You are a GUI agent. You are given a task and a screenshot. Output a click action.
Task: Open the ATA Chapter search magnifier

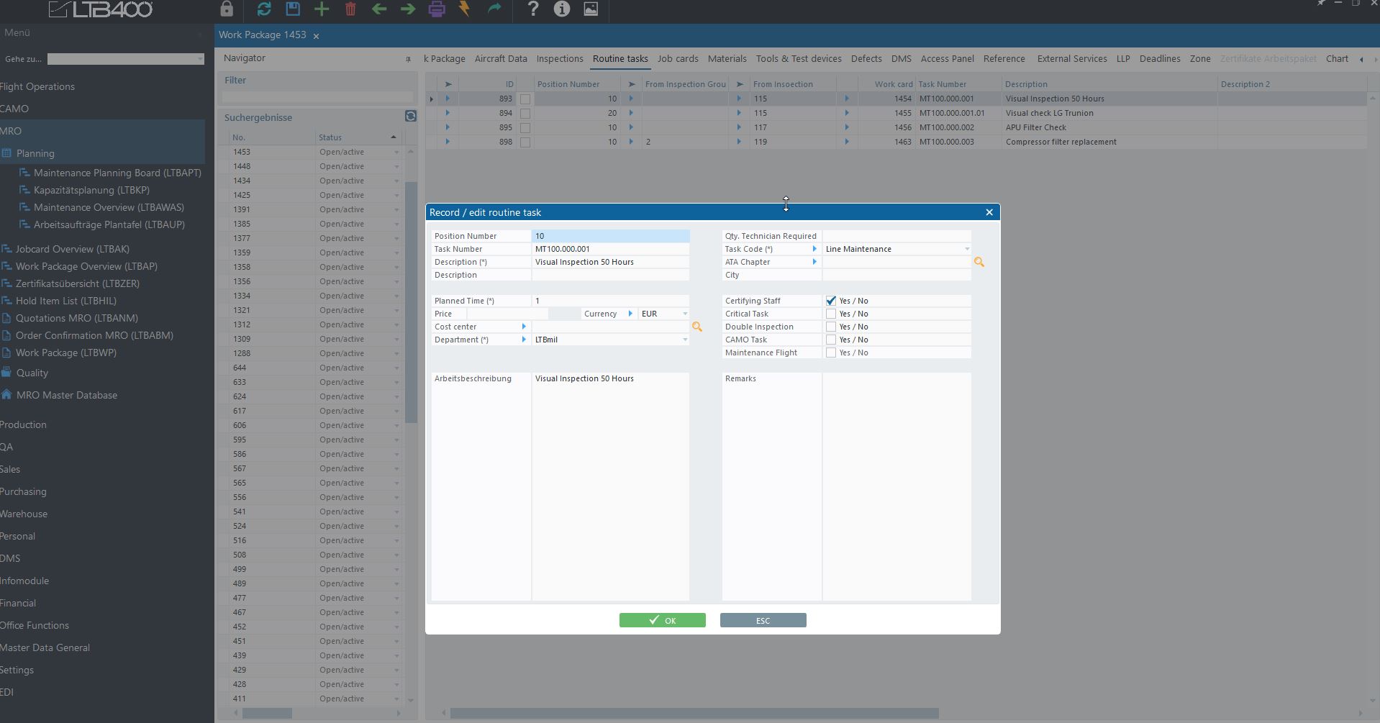[x=979, y=263]
